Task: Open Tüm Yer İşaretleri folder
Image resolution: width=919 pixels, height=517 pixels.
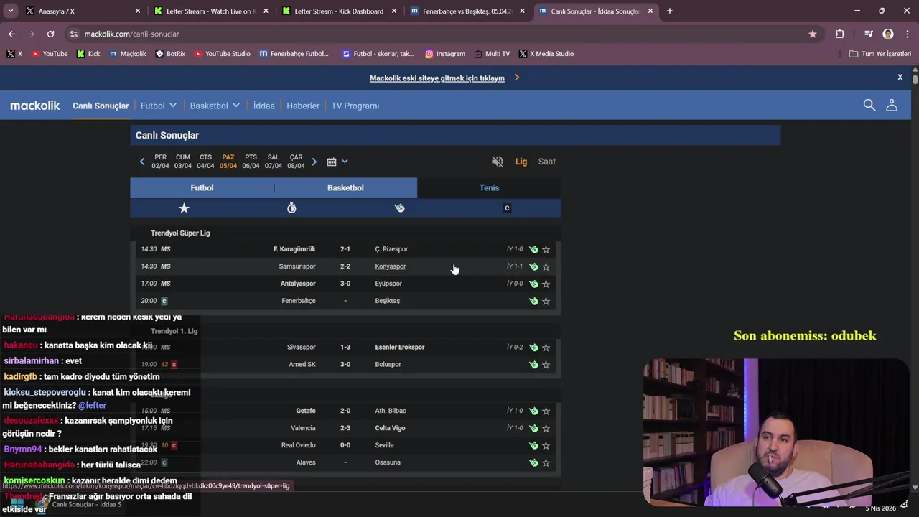Action: click(x=880, y=54)
